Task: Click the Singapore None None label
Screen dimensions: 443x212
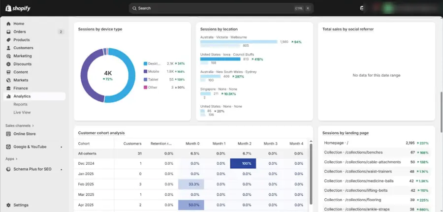Action: tap(219, 89)
